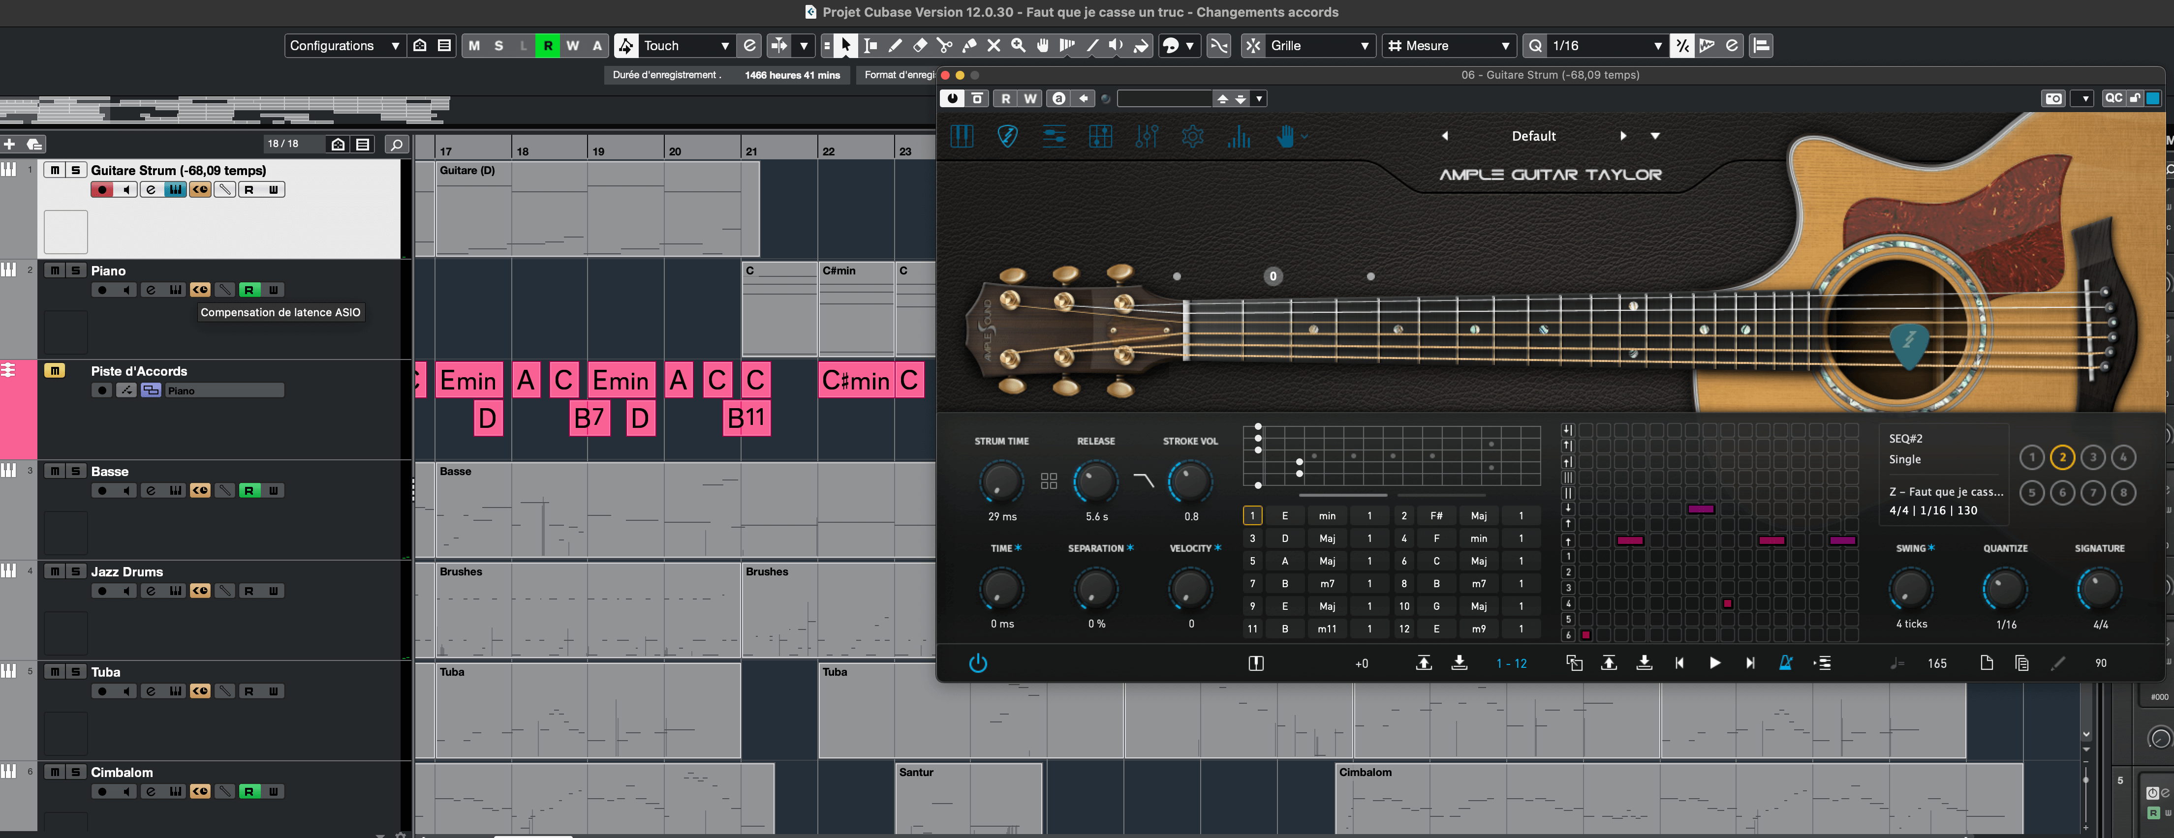Select the mute tool in the toolbar
The height and width of the screenshot is (838, 2174).
994,46
